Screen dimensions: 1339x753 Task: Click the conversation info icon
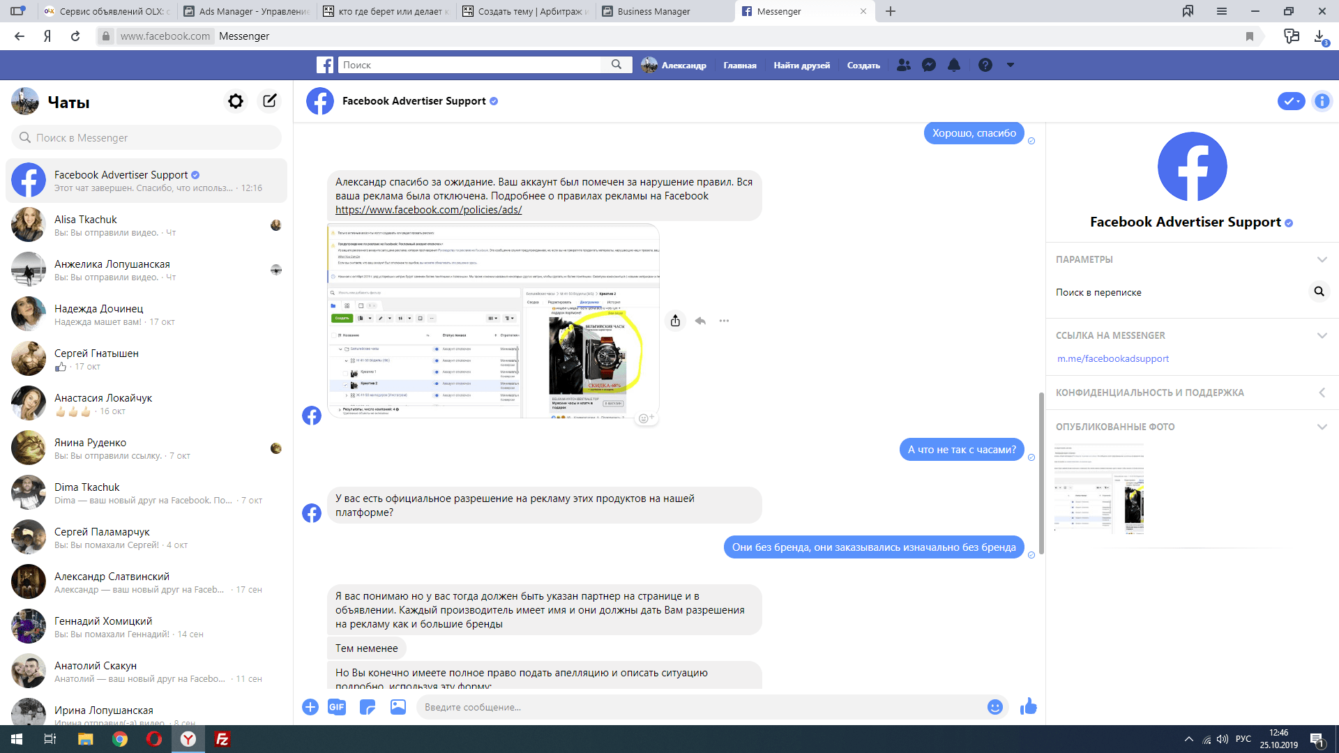[x=1322, y=101]
